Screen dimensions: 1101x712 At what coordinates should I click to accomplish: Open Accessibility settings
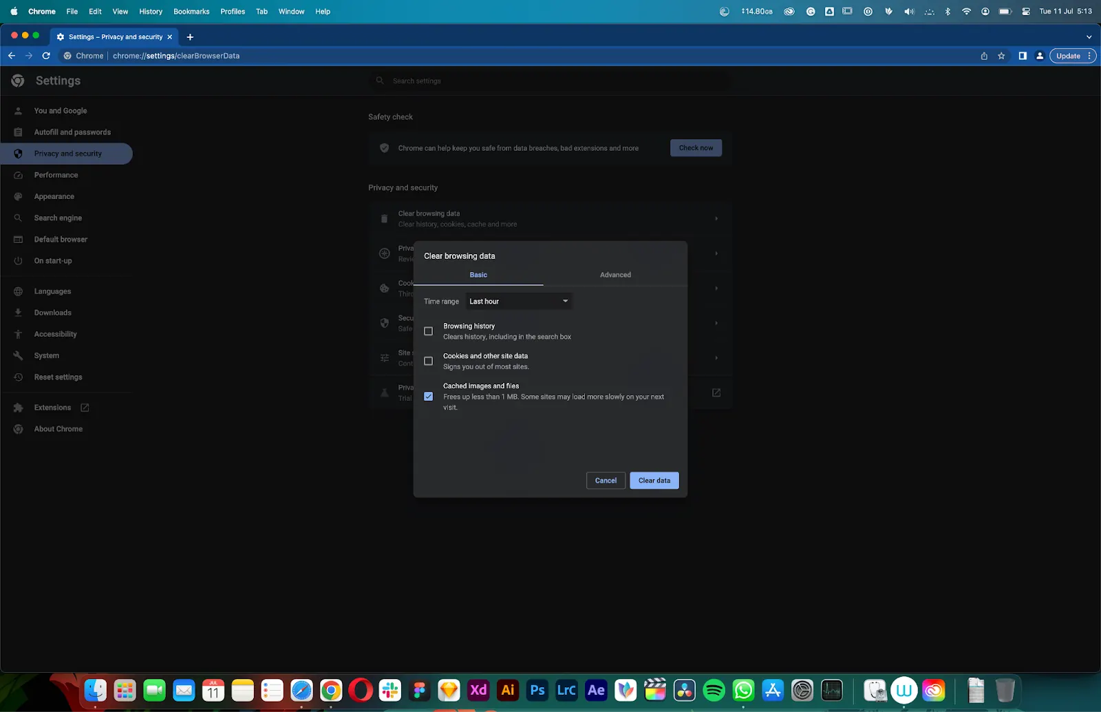pyautogui.click(x=55, y=334)
